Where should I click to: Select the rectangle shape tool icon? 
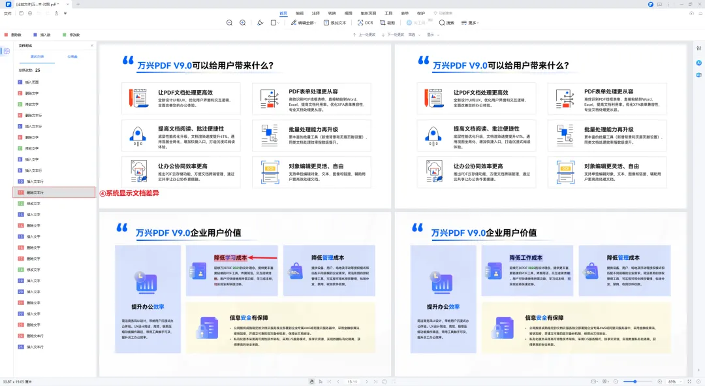tap(273, 22)
